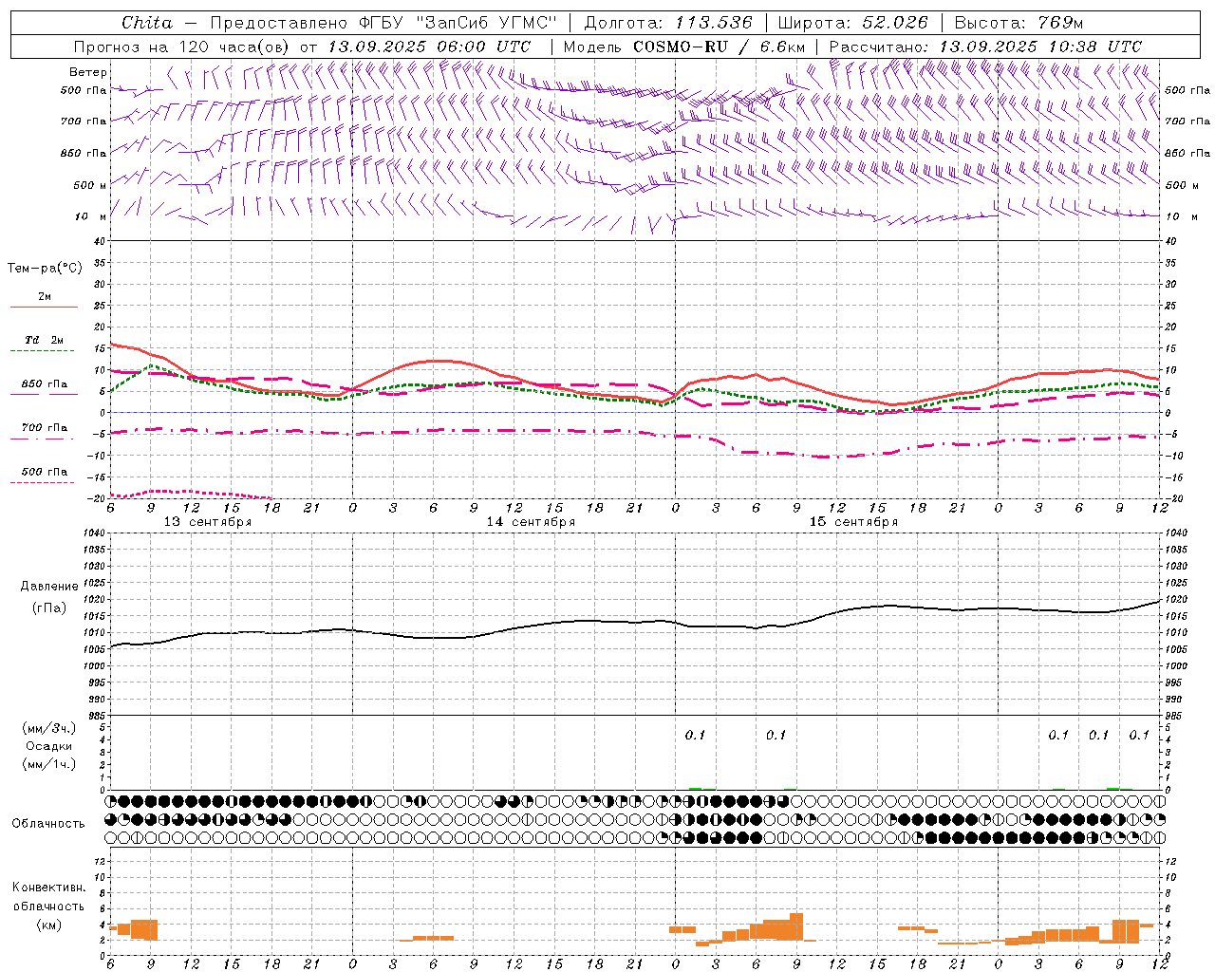Click the 'Ветер' wind panel label
Screen dimensions: 1215x972
[x=88, y=72]
